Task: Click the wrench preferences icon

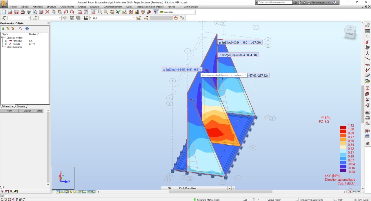Action: 149,12
